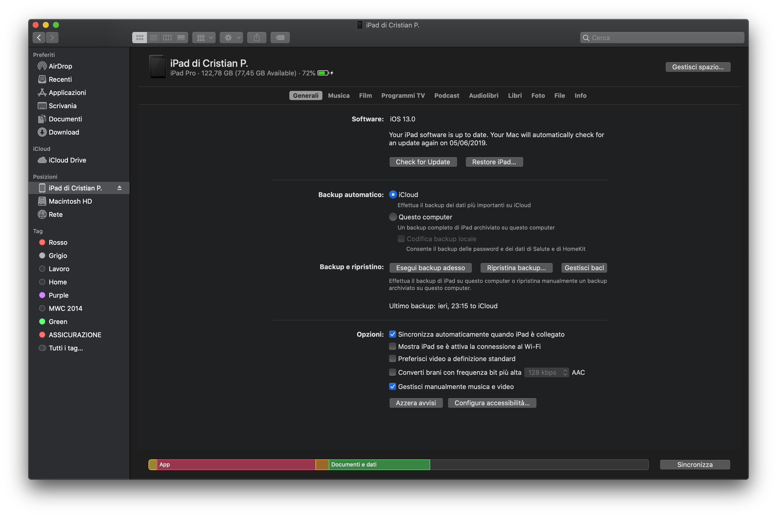The height and width of the screenshot is (517, 777).
Task: Toggle Codifica backup locale checkbox
Action: tap(401, 239)
